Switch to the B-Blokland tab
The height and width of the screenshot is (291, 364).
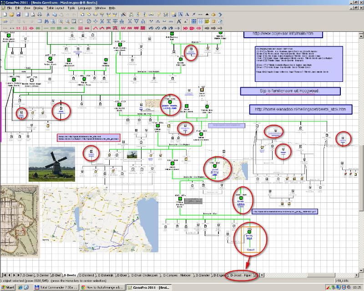click(86, 276)
